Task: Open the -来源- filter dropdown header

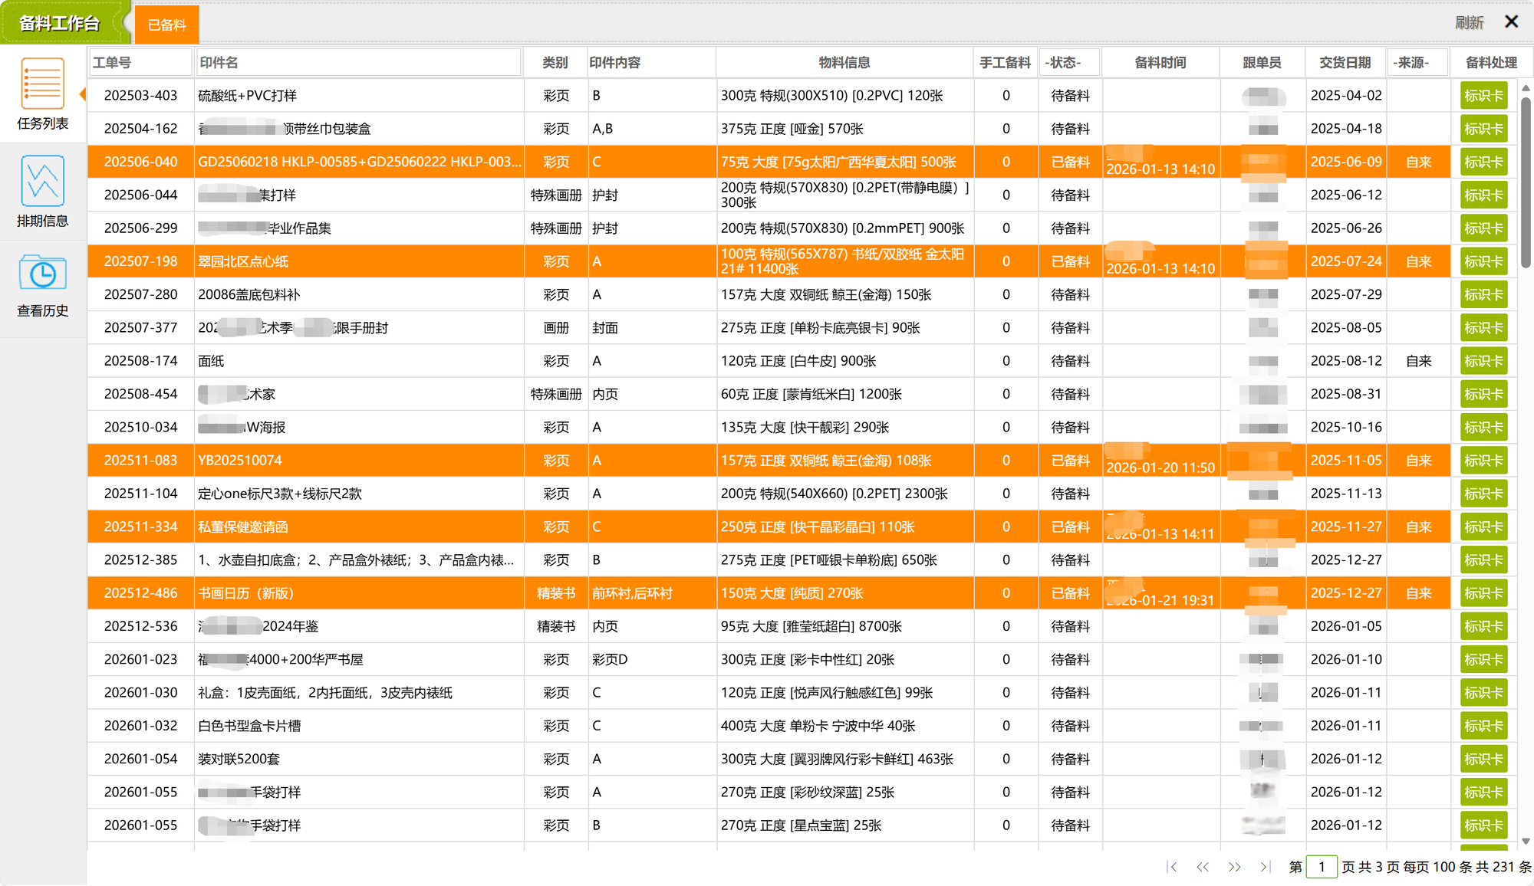Action: coord(1417,63)
